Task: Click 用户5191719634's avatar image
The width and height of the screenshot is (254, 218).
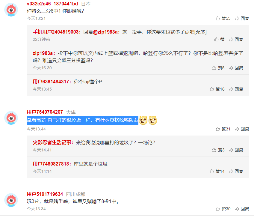Action: coord(11,200)
